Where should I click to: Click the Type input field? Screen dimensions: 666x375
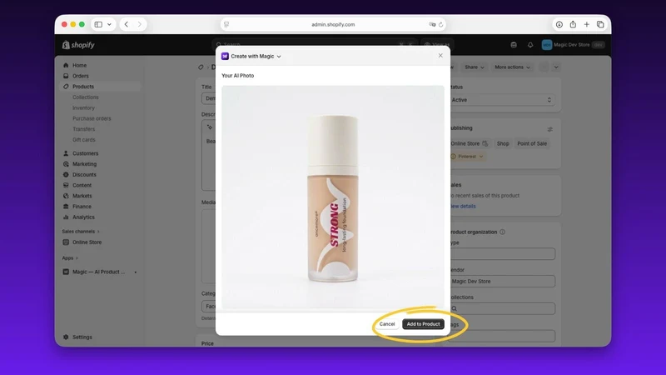[x=502, y=254]
